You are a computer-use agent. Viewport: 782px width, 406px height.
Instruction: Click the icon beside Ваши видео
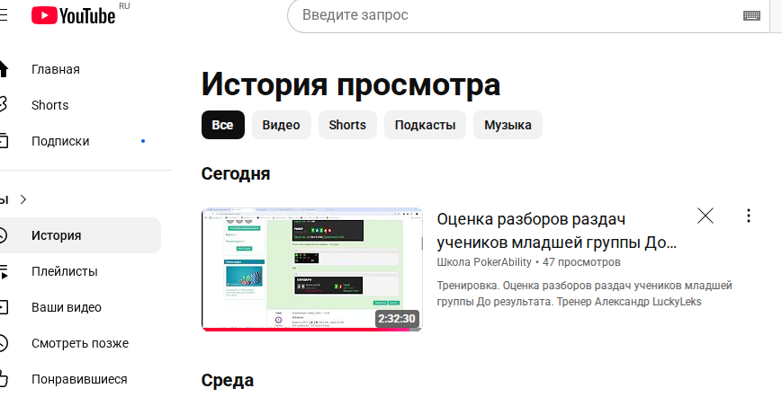(3, 307)
